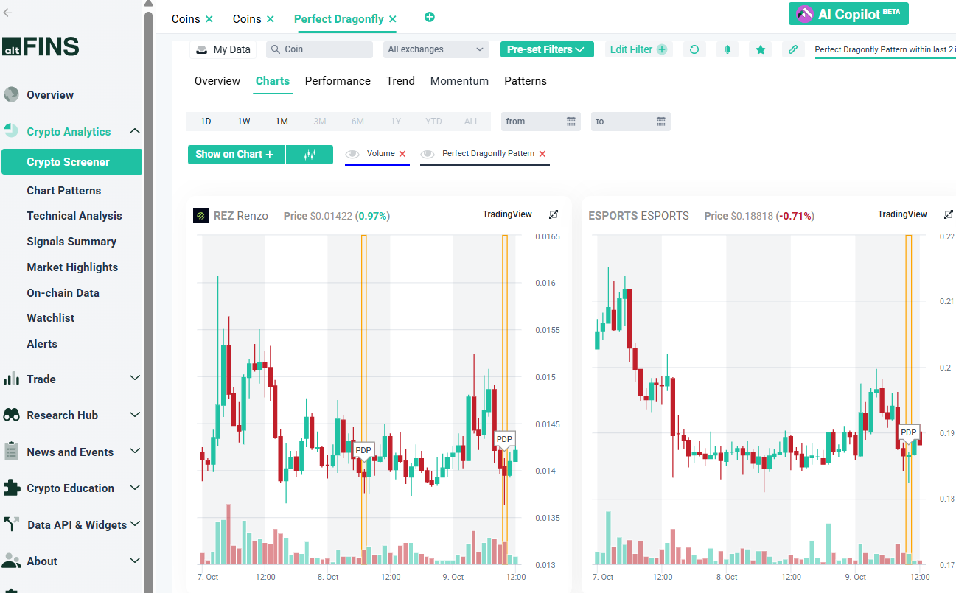Expand the REZ Renzo chart fullscreen
Viewport: 956px width, 593px height.
pos(554,214)
